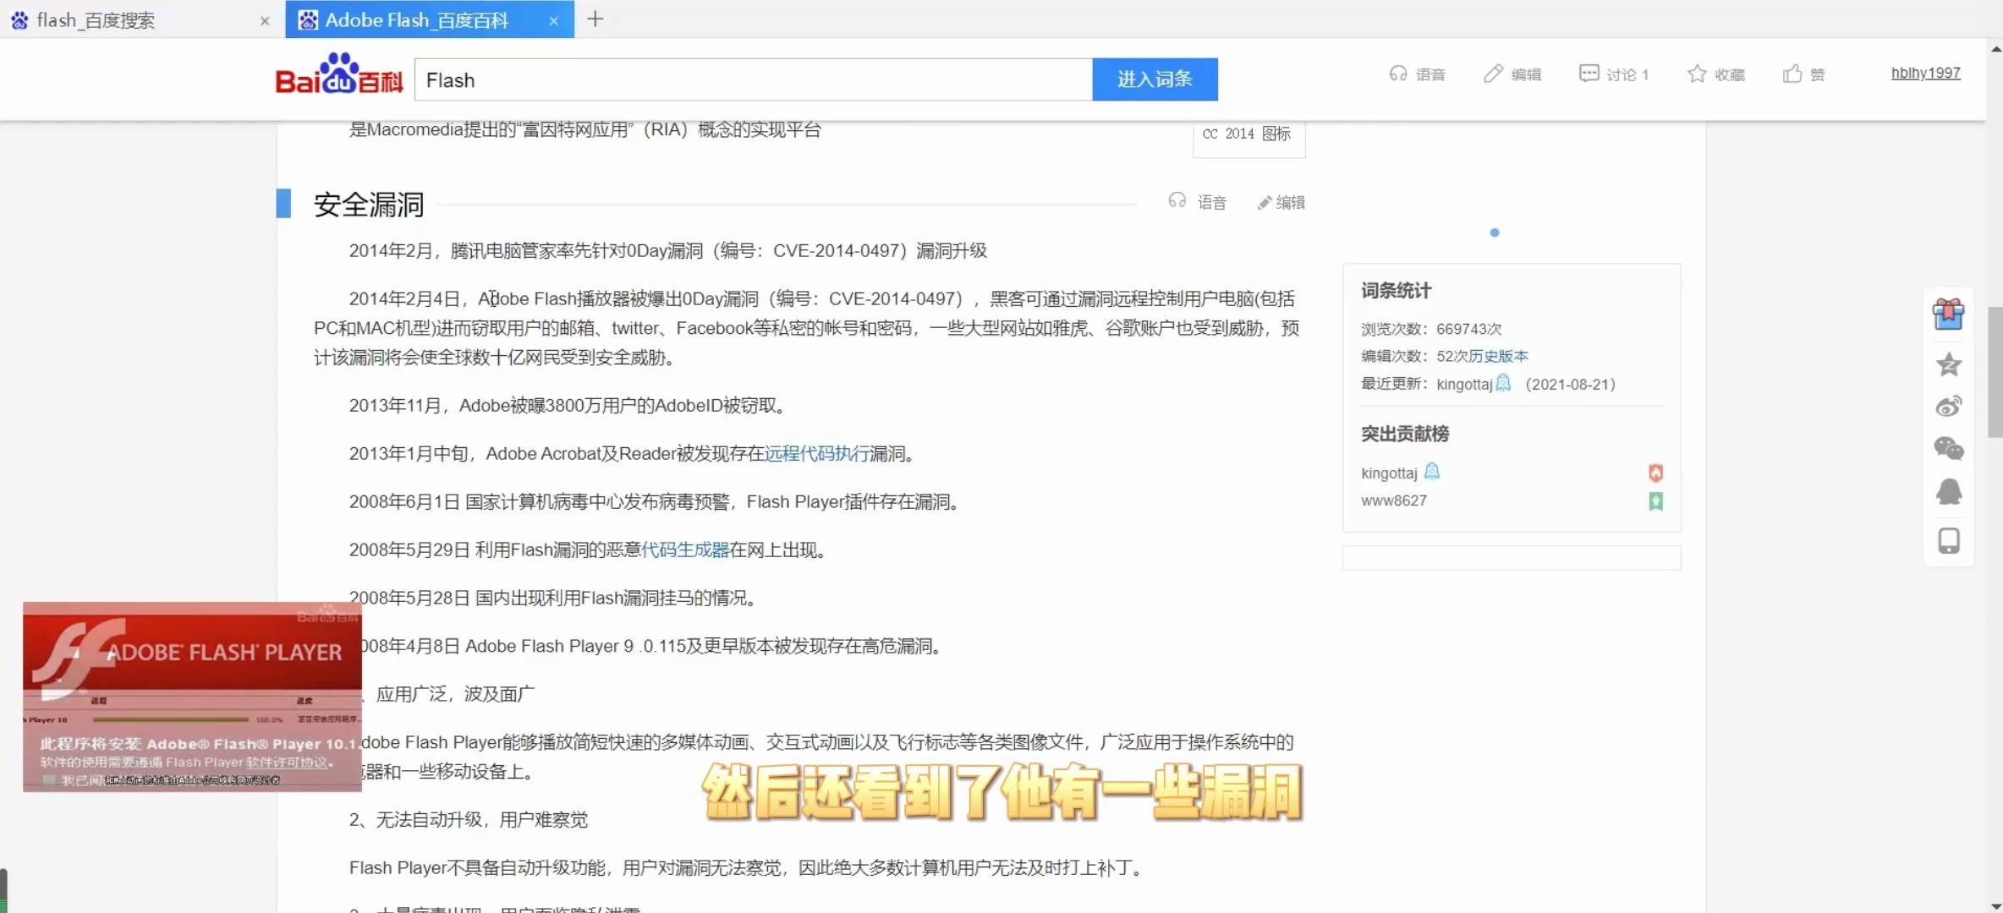Open contributor www8627 profile

[1394, 500]
